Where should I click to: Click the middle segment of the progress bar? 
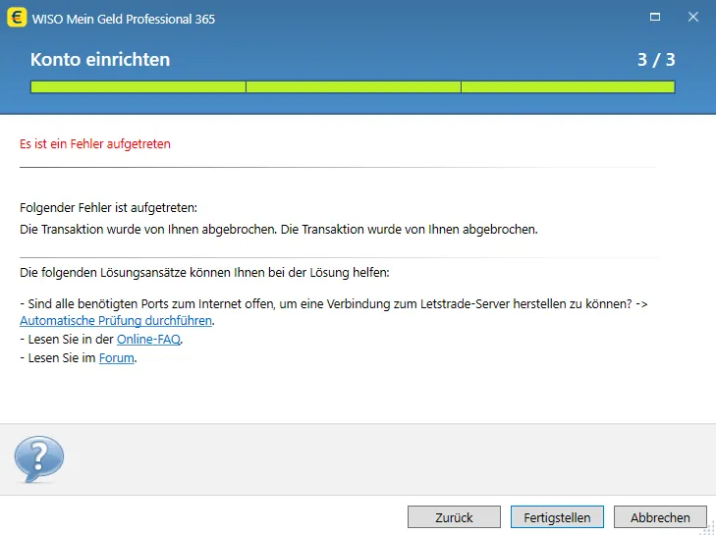[x=353, y=87]
